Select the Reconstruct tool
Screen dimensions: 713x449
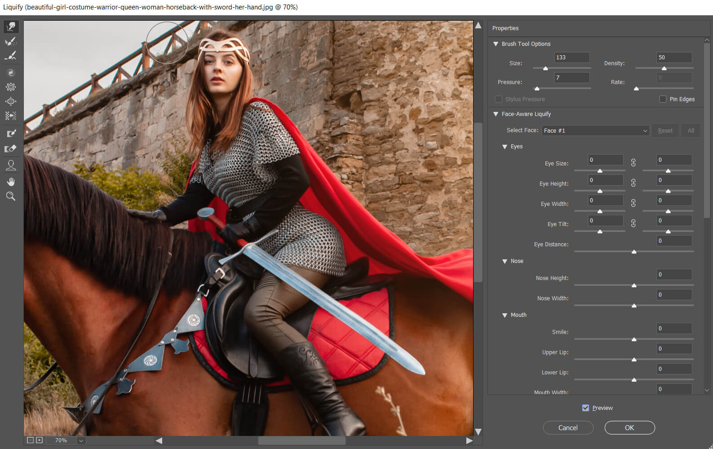point(11,42)
